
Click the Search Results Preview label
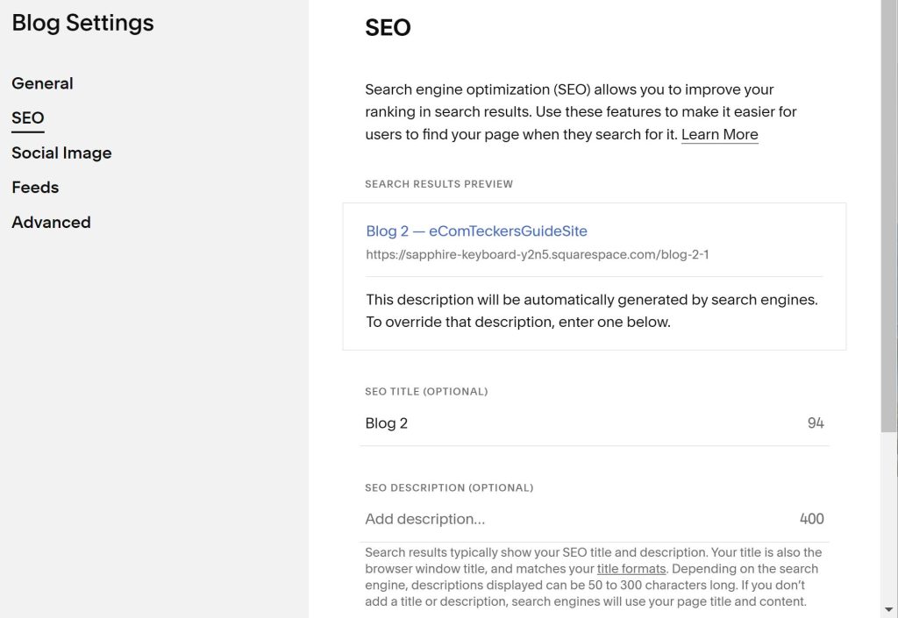tap(438, 184)
